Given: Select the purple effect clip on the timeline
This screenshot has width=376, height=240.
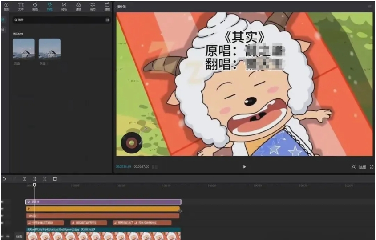Looking at the screenshot, I should 103,202.
